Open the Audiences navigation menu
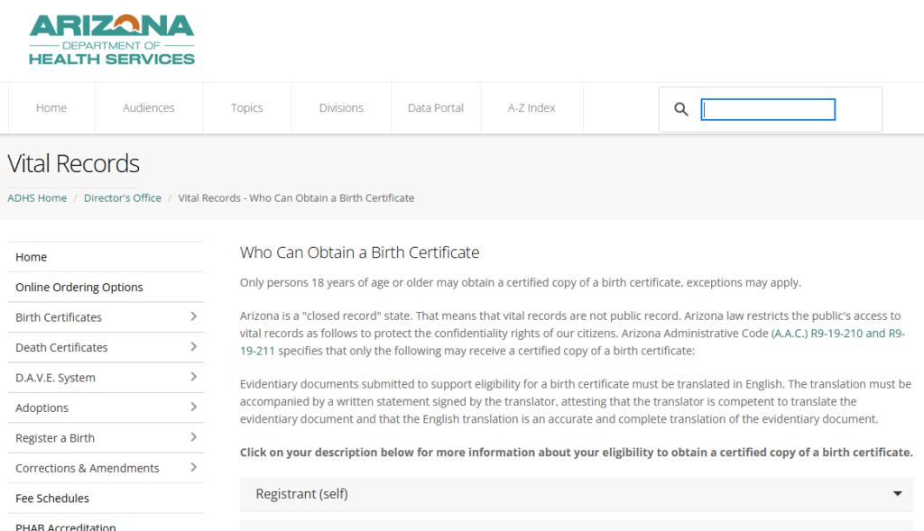 (149, 108)
